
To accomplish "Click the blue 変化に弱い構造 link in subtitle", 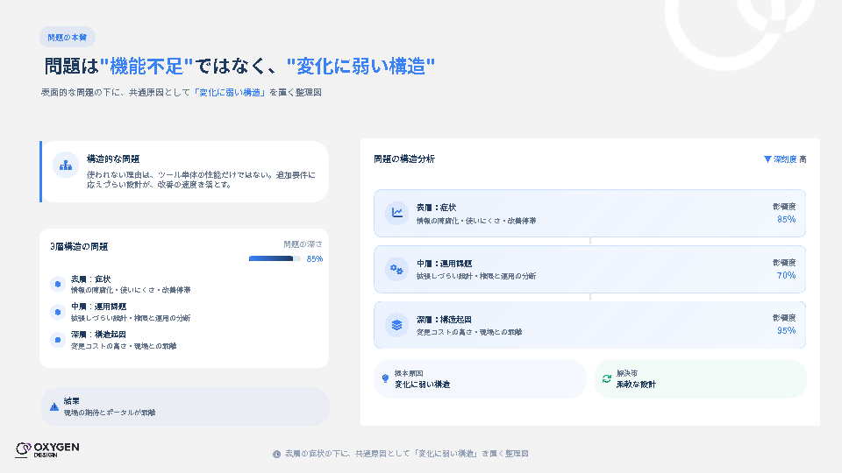I will point(230,92).
